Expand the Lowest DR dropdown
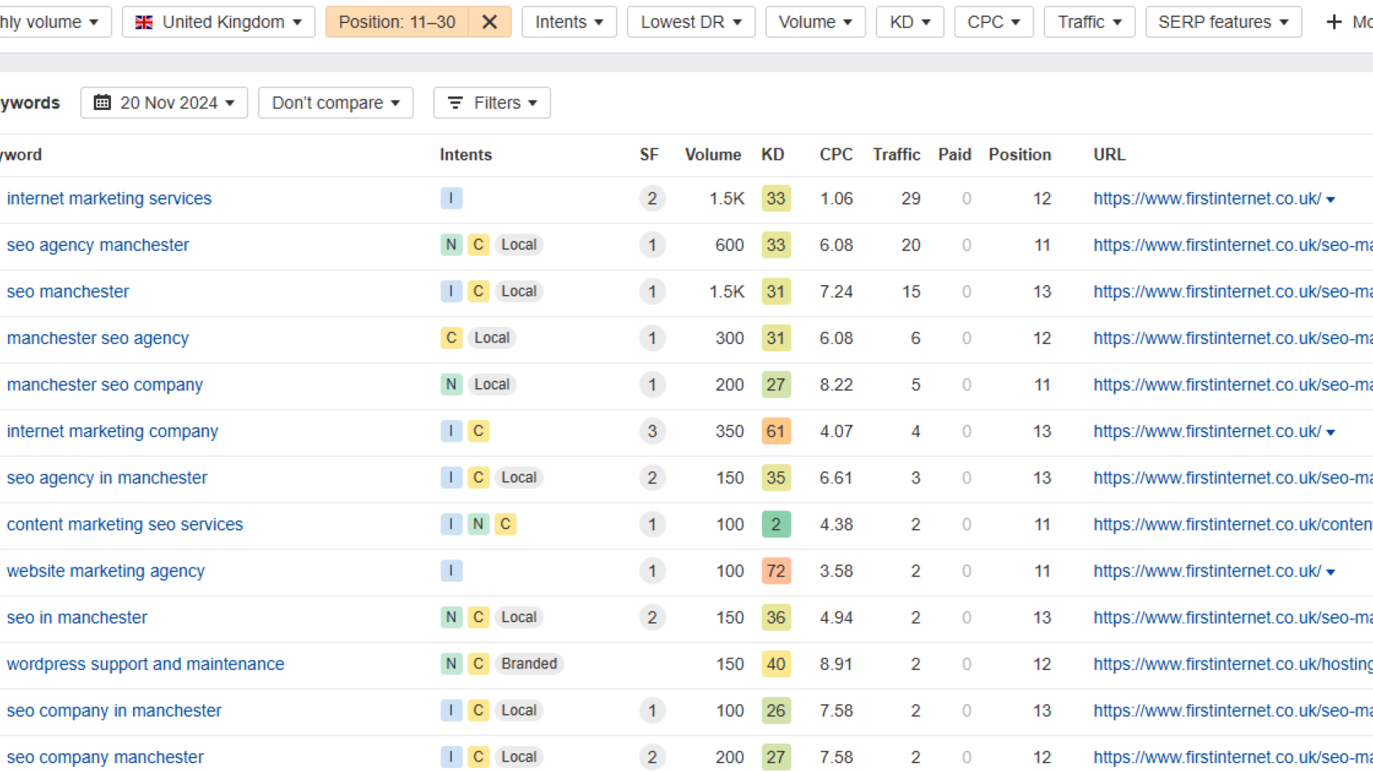 [x=690, y=22]
